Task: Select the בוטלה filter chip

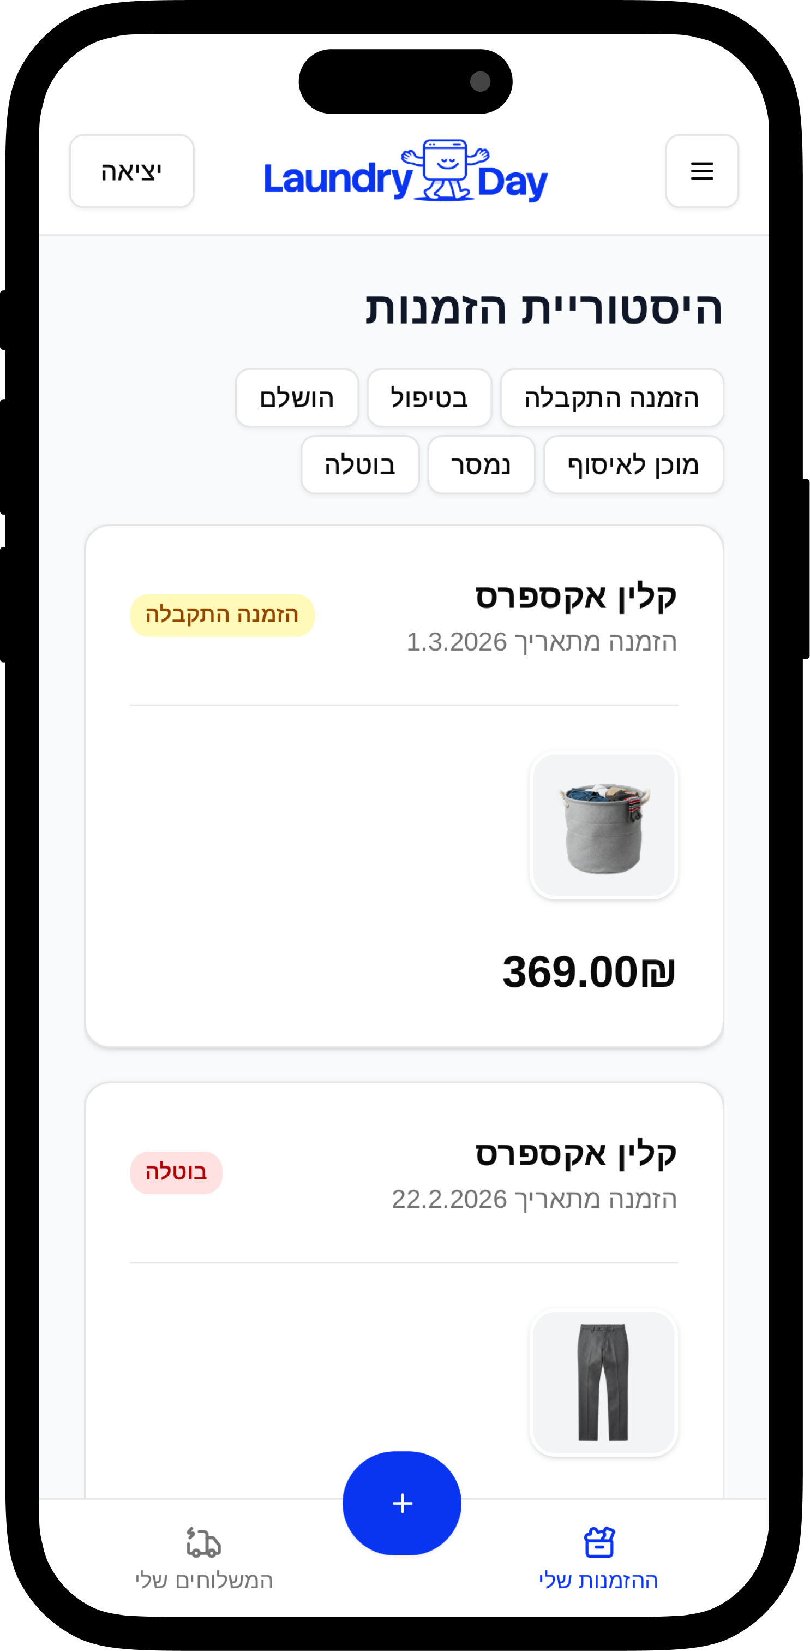Action: [360, 464]
